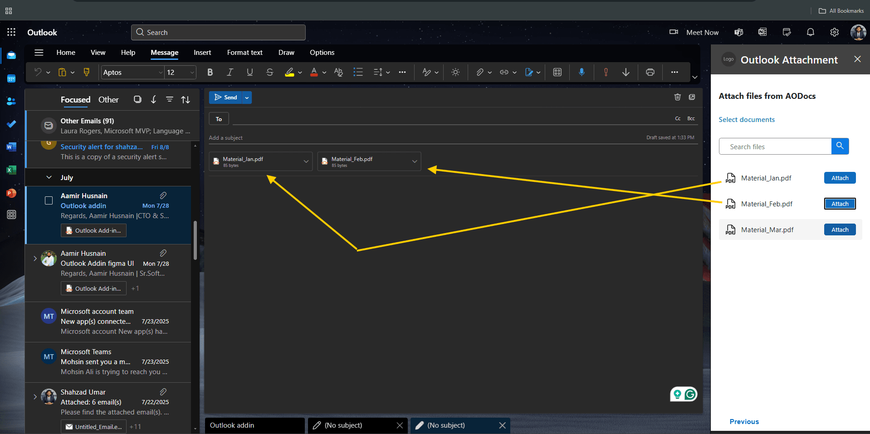Discard the draft with trash icon

tap(677, 97)
